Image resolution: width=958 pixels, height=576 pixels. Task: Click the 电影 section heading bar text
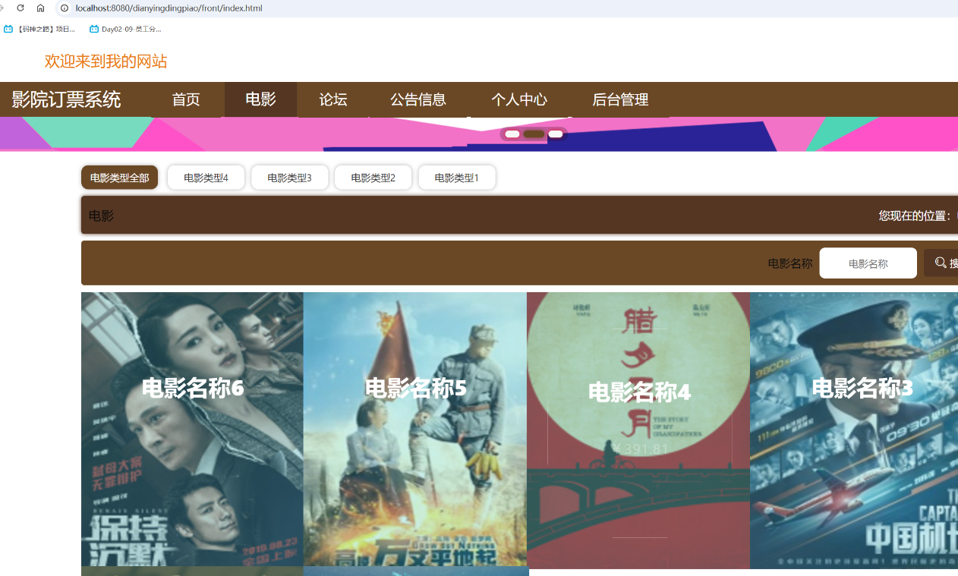pos(101,216)
